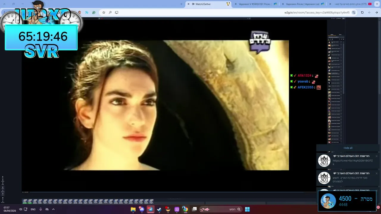Open the tab search dropdown
This screenshot has height=214, width=381.
[x=377, y=4]
